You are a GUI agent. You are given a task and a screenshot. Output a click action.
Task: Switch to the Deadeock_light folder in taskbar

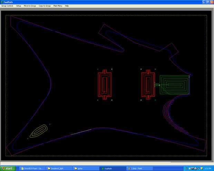click(x=59, y=169)
